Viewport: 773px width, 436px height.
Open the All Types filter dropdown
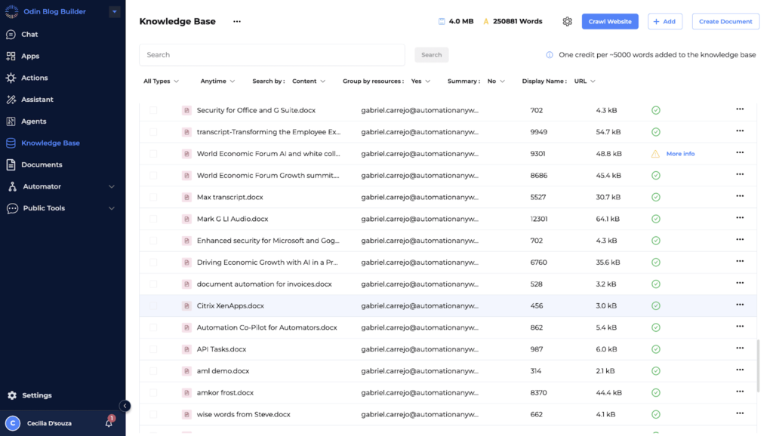161,81
